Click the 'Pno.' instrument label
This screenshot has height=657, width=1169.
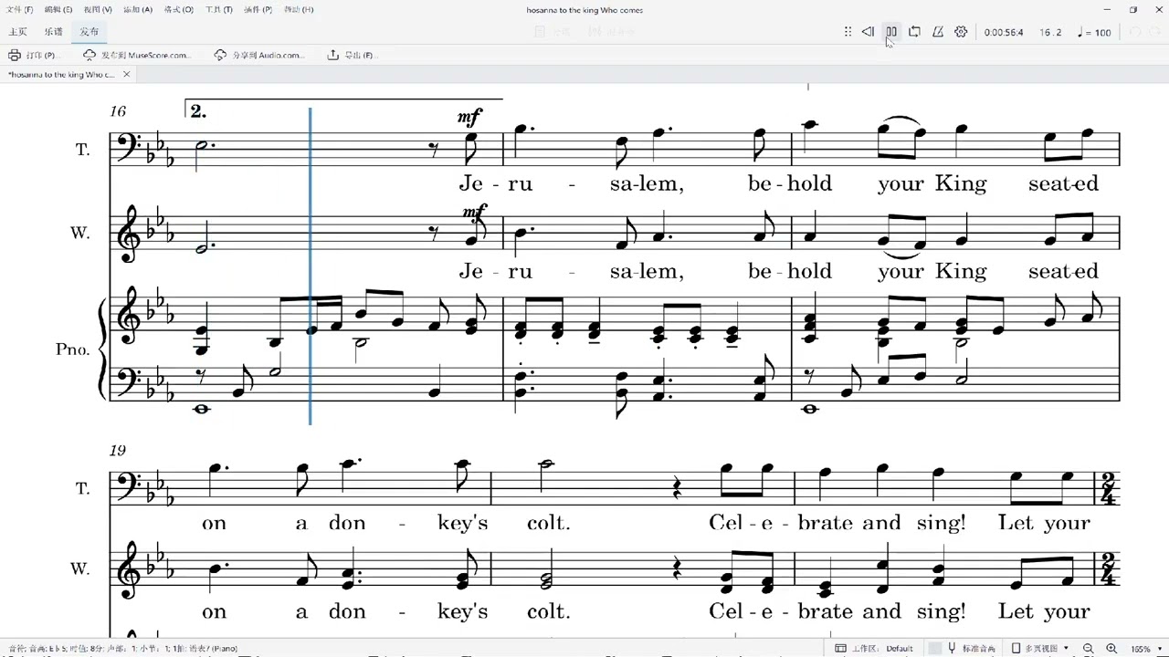point(72,349)
